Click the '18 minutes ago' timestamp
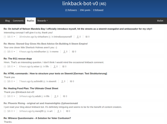 point(27,37)
